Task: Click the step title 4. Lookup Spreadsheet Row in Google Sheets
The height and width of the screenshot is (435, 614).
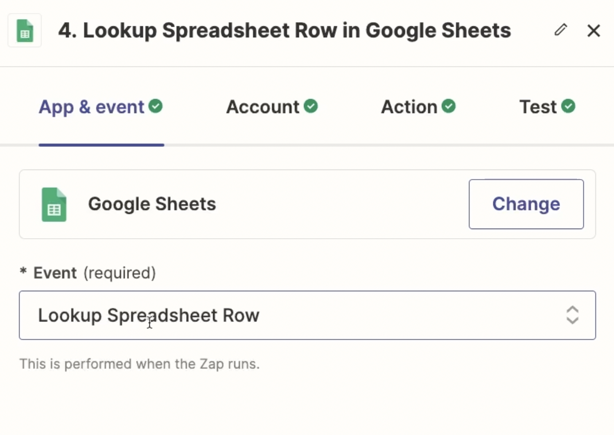Action: coord(284,31)
